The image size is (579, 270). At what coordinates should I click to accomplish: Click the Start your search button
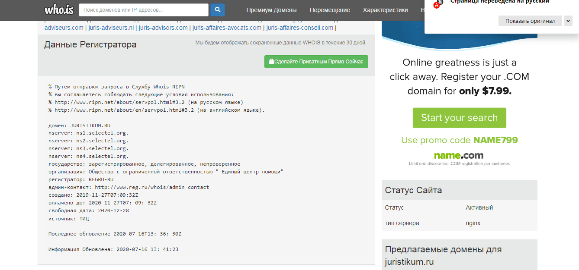coord(459,118)
